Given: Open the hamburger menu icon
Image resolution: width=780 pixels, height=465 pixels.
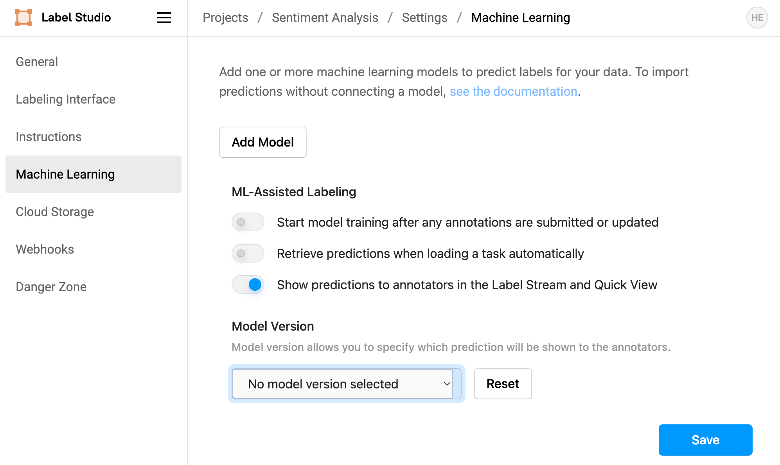Looking at the screenshot, I should point(164,18).
